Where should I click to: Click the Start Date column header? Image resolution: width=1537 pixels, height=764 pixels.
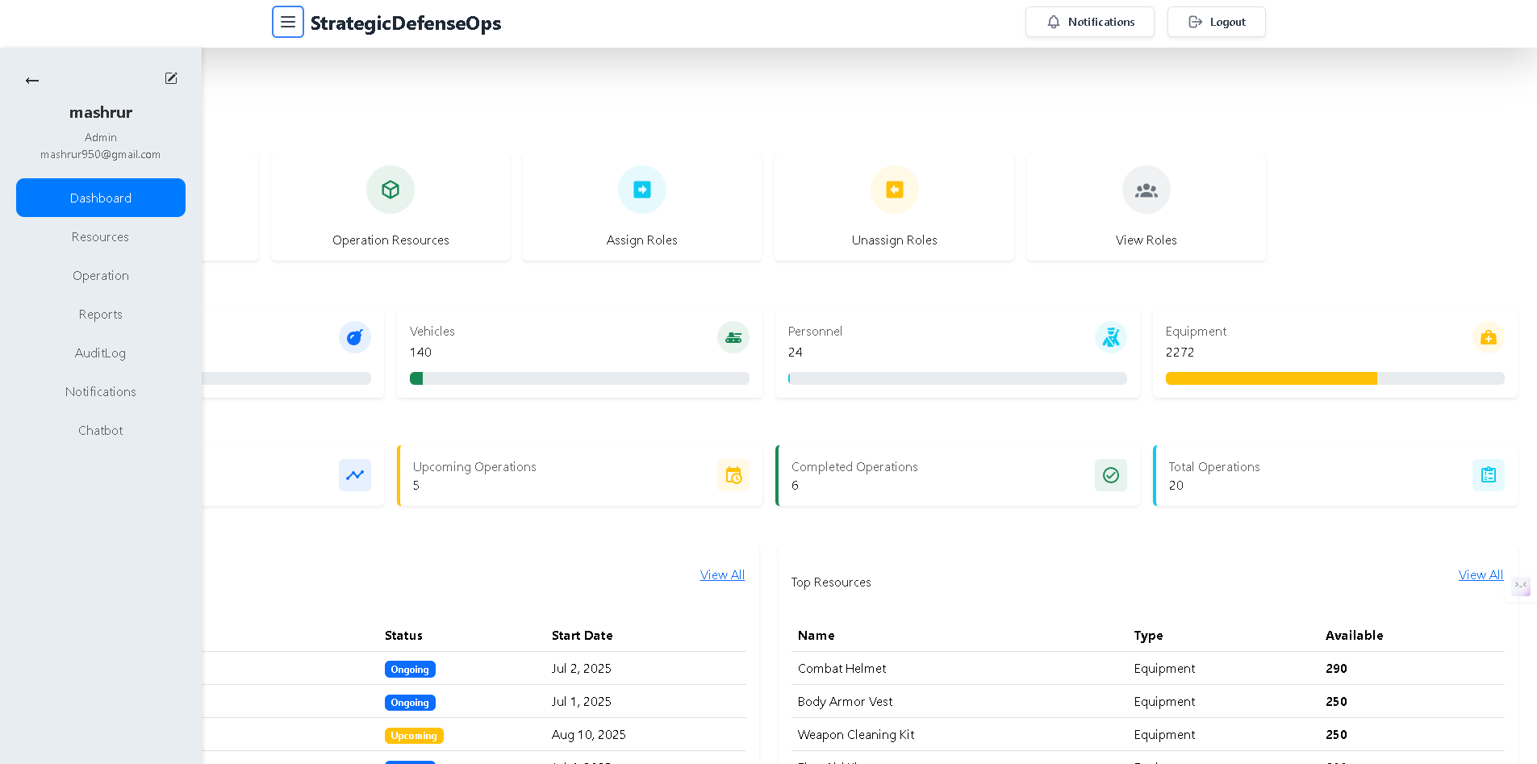pos(582,635)
